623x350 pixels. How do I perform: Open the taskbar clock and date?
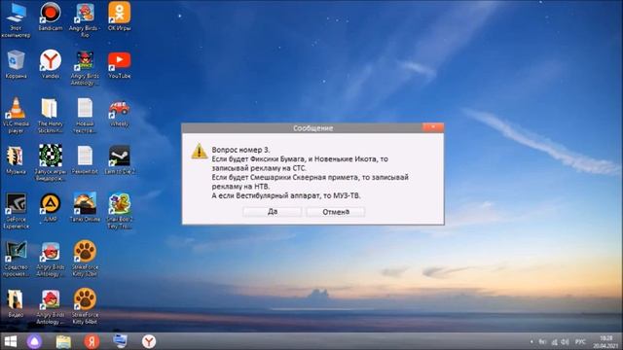coord(605,341)
